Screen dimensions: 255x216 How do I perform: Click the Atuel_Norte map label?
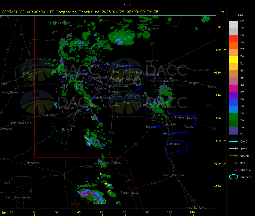(x=135, y=95)
